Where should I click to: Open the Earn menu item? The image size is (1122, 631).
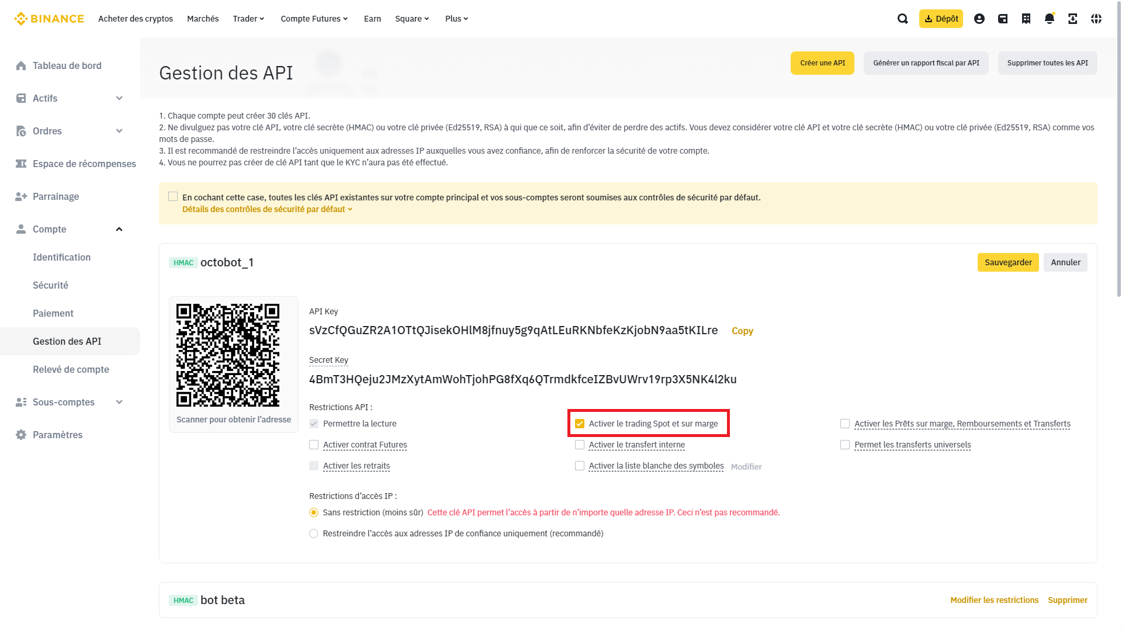(372, 19)
